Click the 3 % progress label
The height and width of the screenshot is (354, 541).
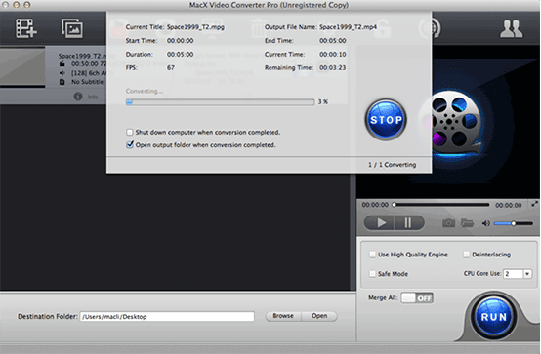[x=323, y=102]
